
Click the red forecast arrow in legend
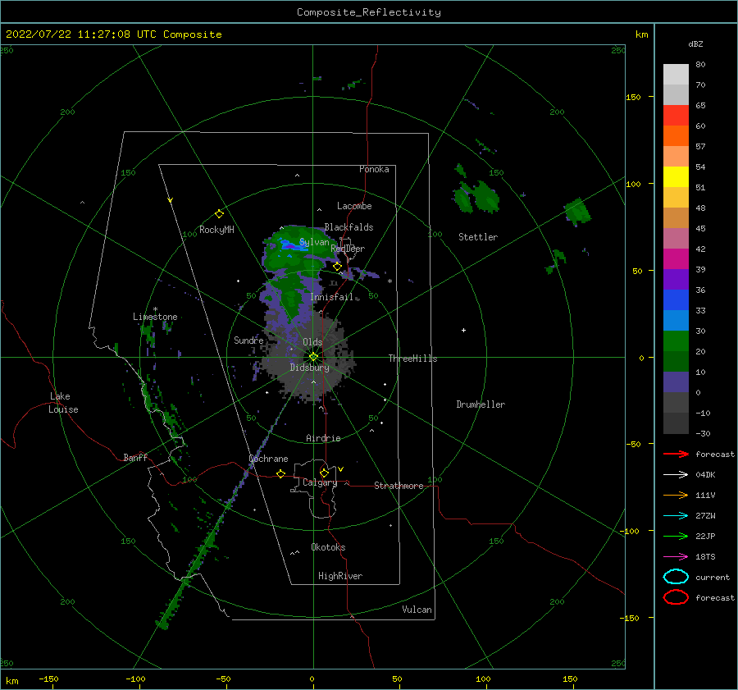(676, 454)
